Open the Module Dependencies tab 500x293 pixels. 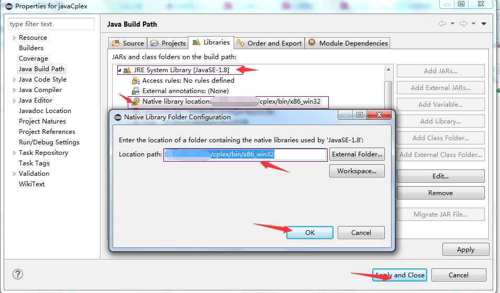coord(348,43)
